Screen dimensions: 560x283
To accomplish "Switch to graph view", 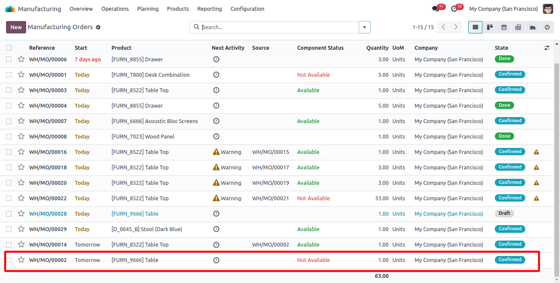I will click(x=533, y=27).
